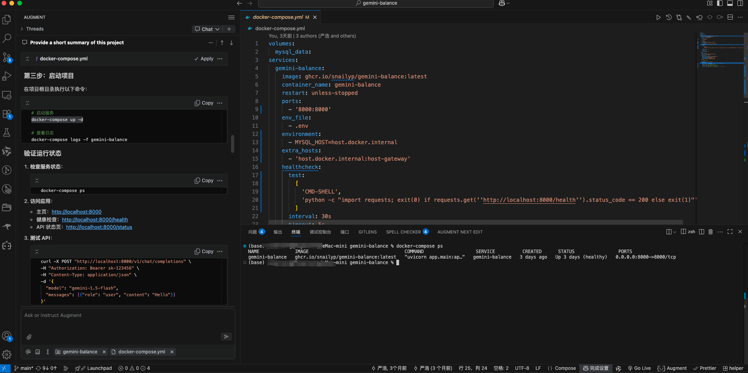Start new thread with plus icon
748x373 pixels.
[229, 29]
